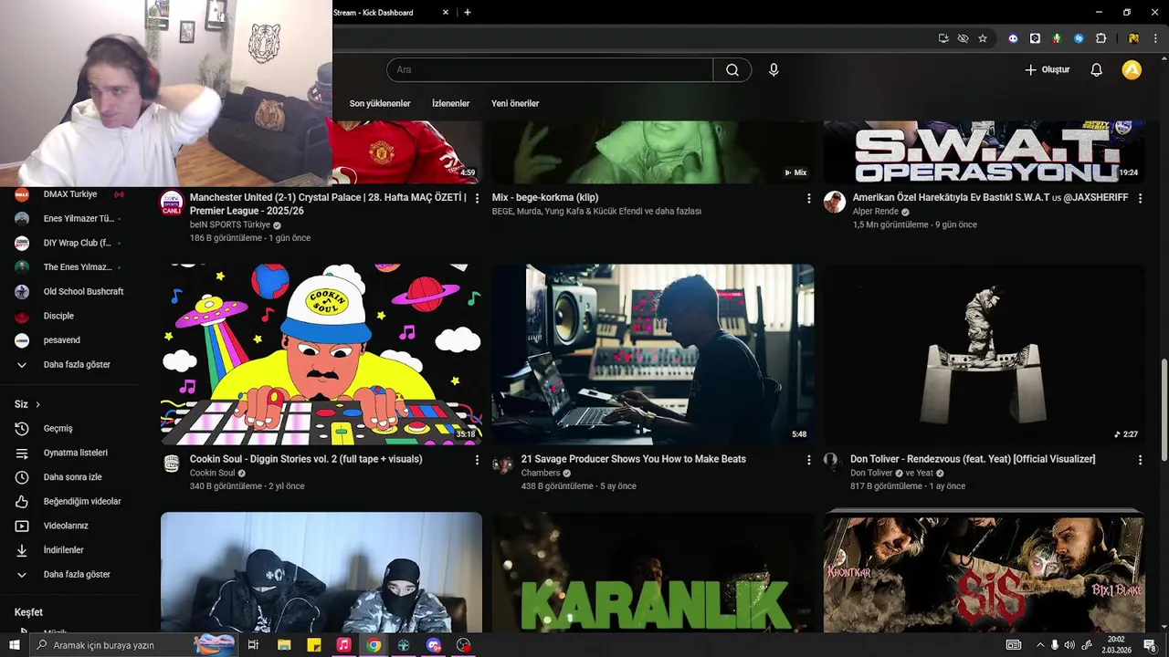Select the İzlenenler filter chip
This screenshot has width=1169, height=657.
[x=451, y=103]
